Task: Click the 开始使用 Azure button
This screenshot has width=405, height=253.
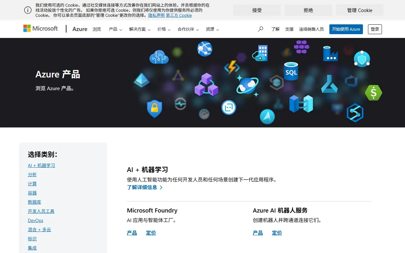Action: pyautogui.click(x=346, y=29)
